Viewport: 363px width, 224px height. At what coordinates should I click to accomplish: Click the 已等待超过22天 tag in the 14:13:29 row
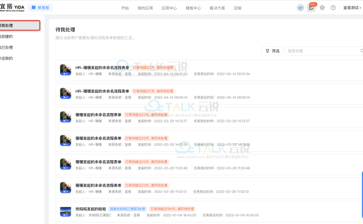(146, 138)
